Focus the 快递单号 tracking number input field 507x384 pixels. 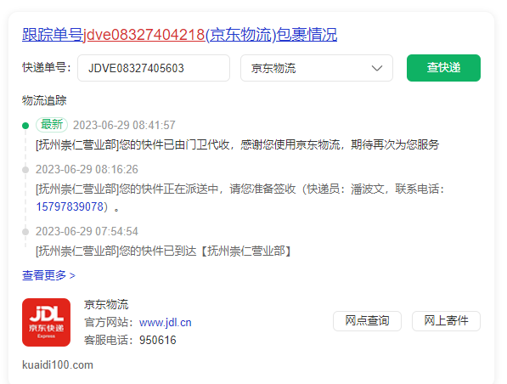point(154,68)
